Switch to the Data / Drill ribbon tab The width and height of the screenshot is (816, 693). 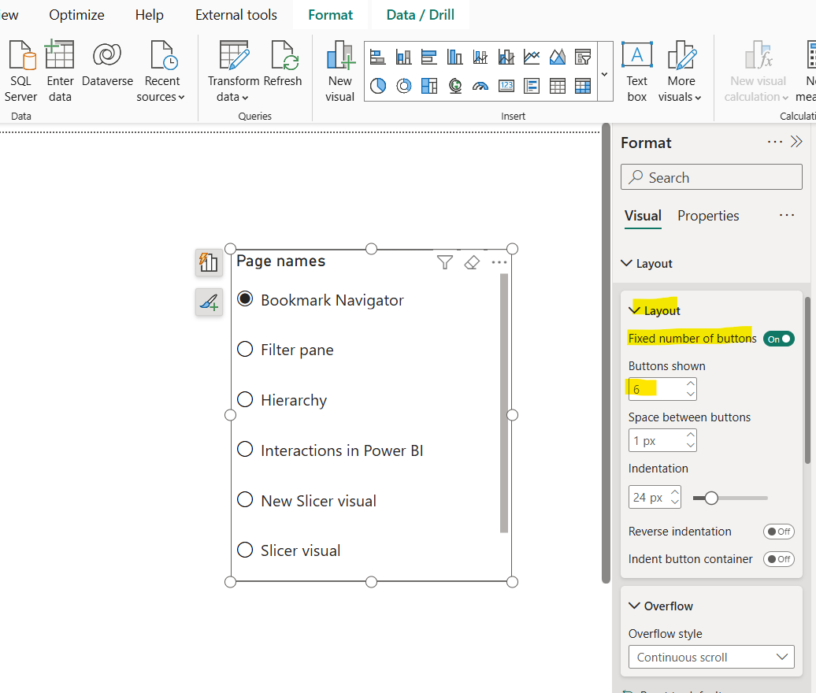420,14
